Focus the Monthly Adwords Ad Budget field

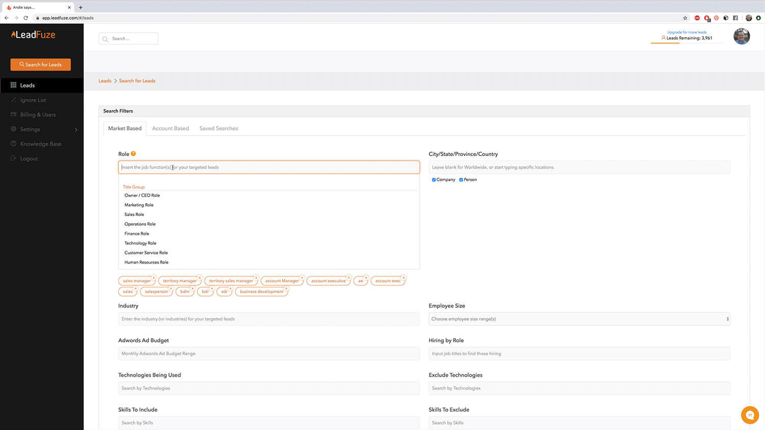tap(269, 354)
